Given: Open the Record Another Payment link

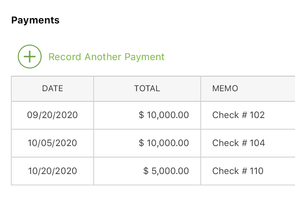Looking at the screenshot, I should (106, 57).
